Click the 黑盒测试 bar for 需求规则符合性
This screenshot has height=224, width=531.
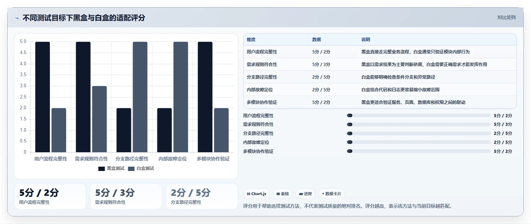[83, 97]
